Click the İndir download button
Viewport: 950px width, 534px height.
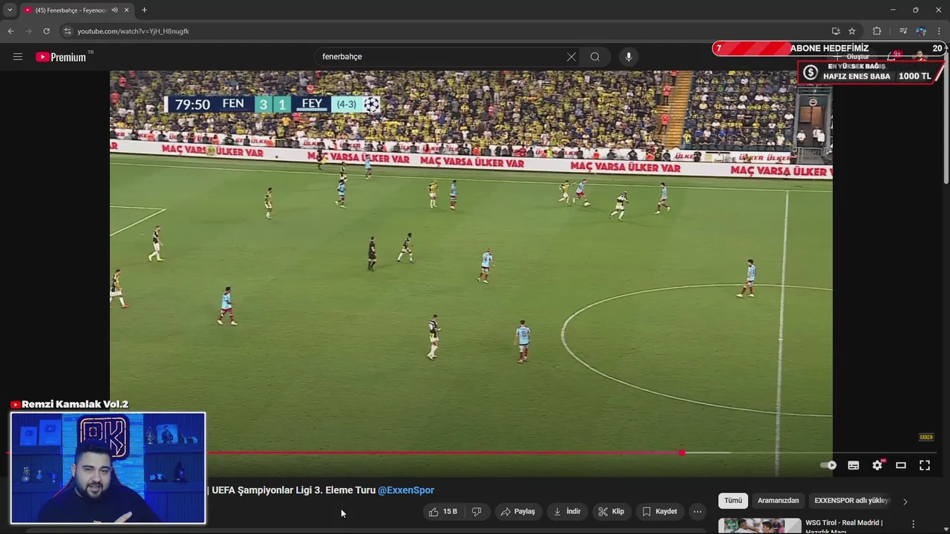coord(567,512)
